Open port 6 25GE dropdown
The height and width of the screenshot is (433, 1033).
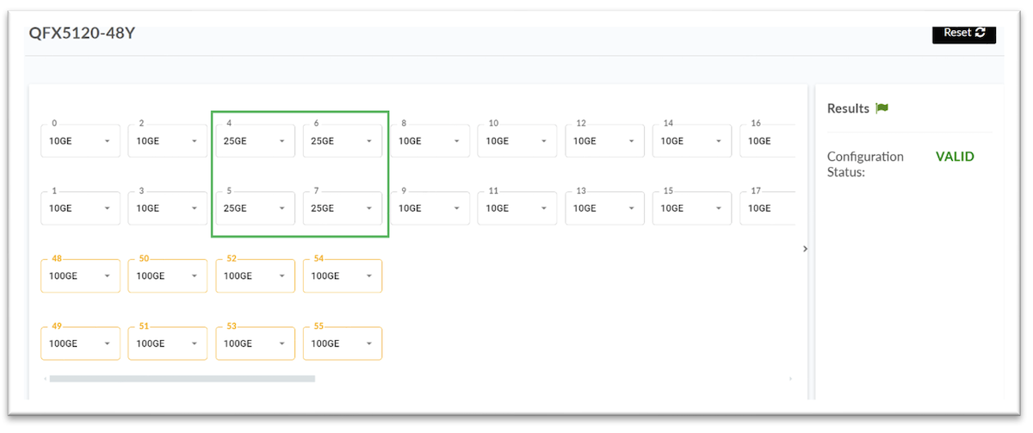point(343,141)
